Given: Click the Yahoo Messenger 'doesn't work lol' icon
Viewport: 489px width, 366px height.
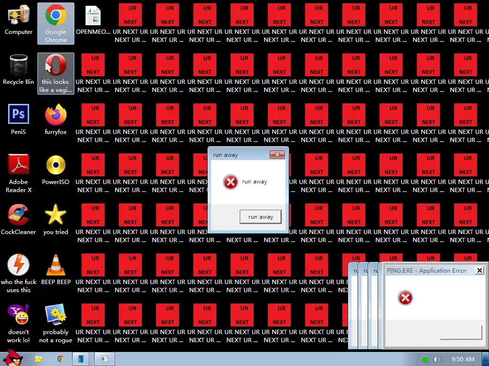Looking at the screenshot, I should click(19, 324).
